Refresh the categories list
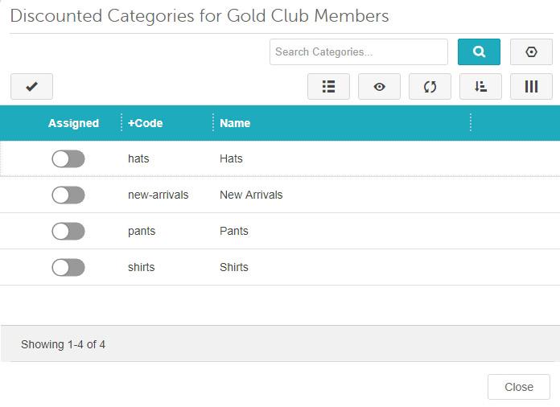 [x=430, y=86]
